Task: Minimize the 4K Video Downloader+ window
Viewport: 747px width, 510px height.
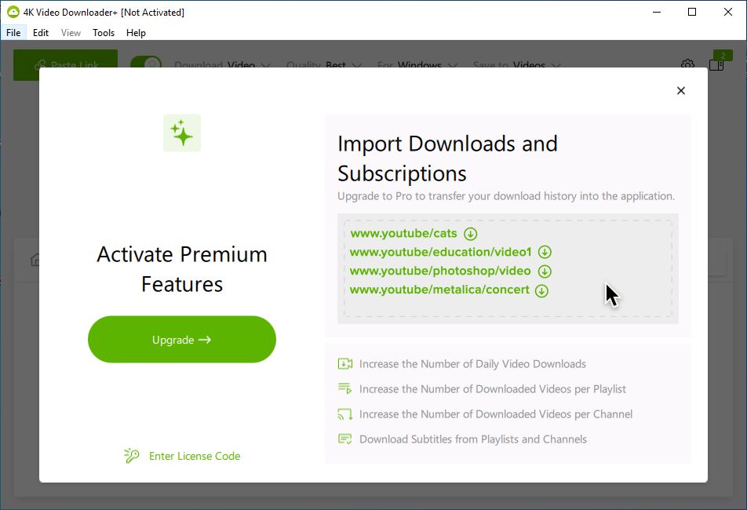Action: (x=657, y=12)
